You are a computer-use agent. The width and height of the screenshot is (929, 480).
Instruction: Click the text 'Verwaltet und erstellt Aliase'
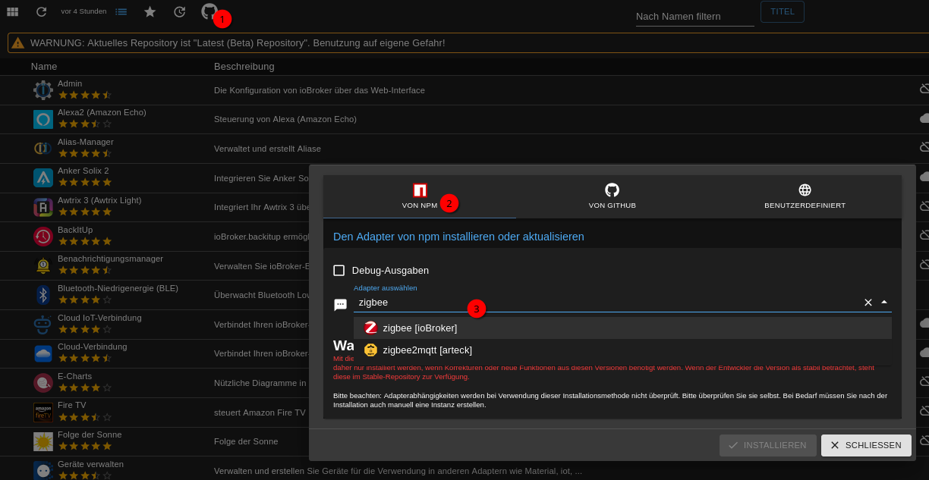pyautogui.click(x=267, y=149)
